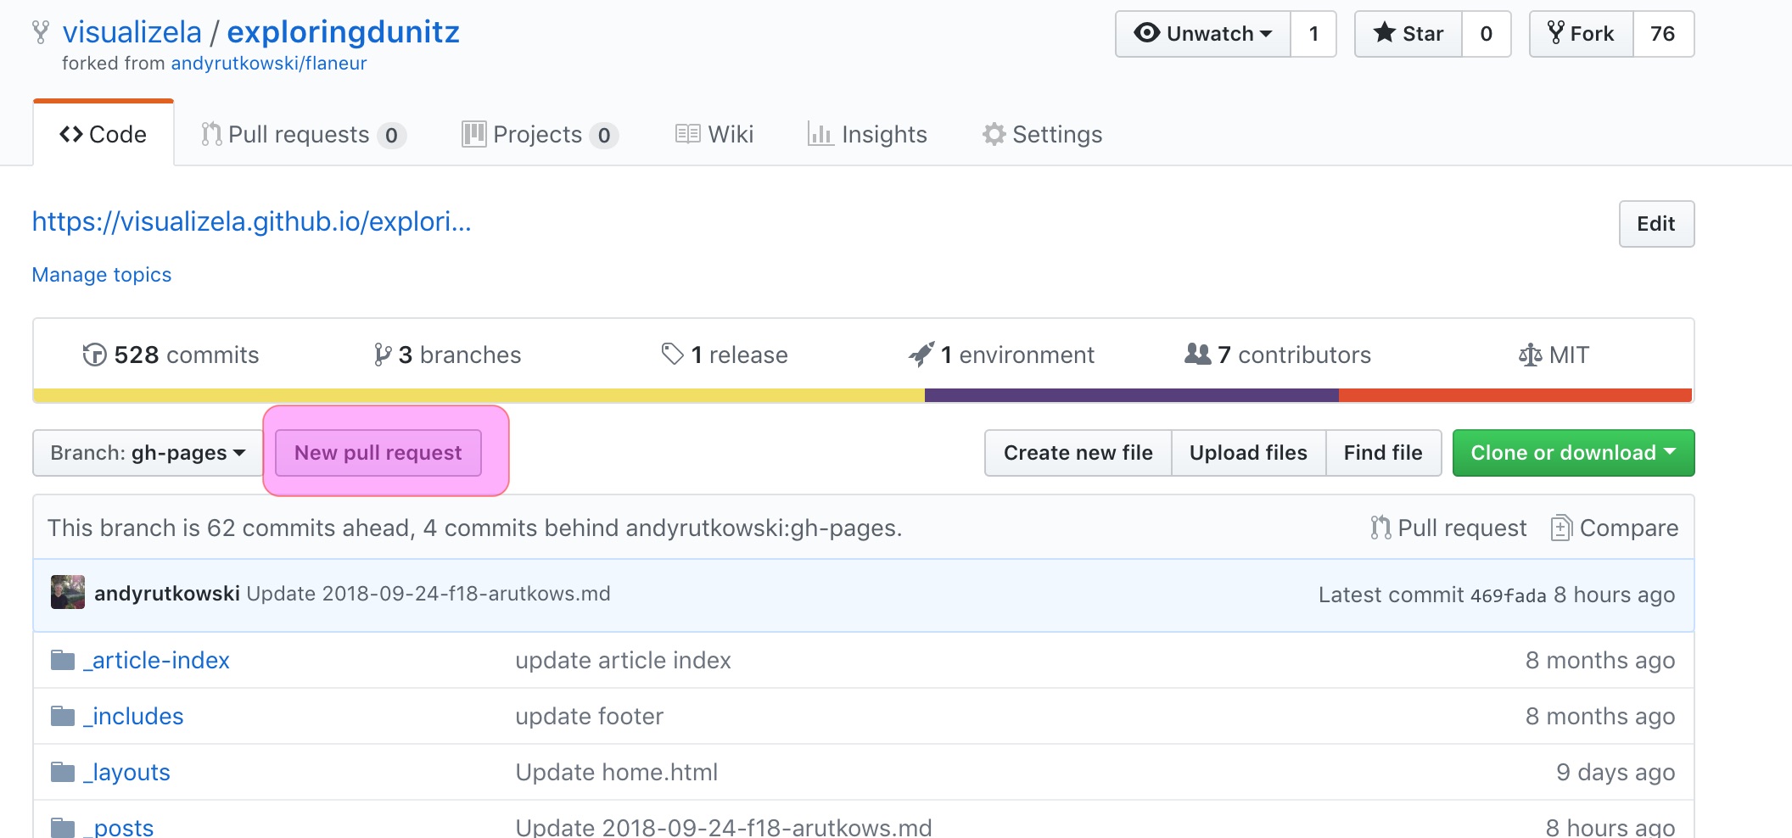Click Find file button
Screen dimensions: 1792x838
pyautogui.click(x=1383, y=453)
